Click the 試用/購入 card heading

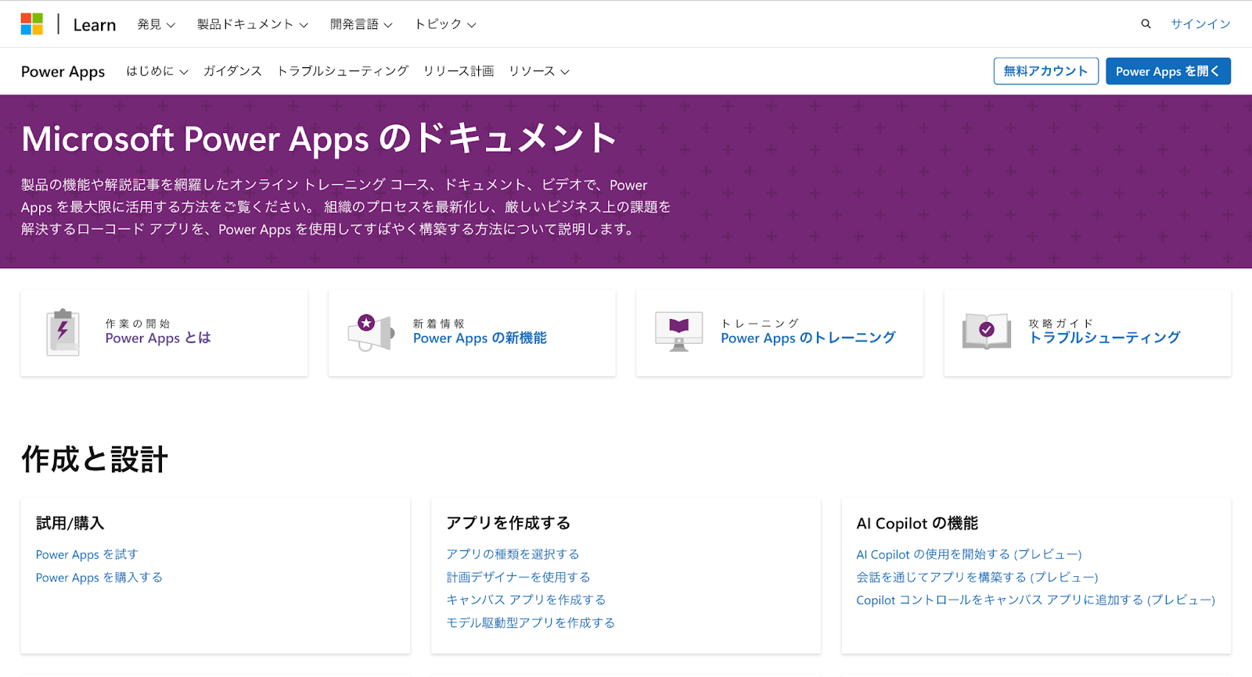pyautogui.click(x=70, y=523)
